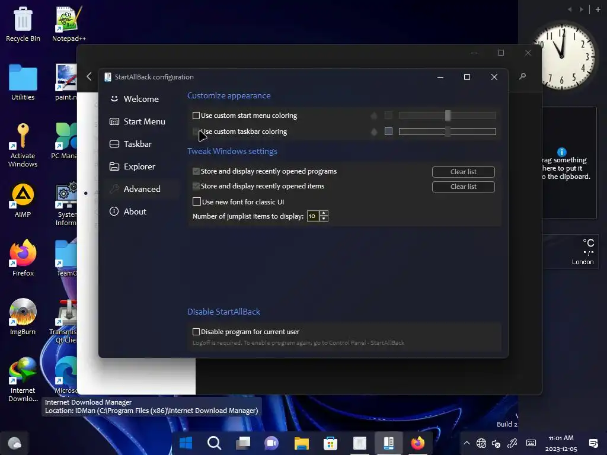Launch AIMP from the desktop
The height and width of the screenshot is (455, 607).
(x=23, y=200)
